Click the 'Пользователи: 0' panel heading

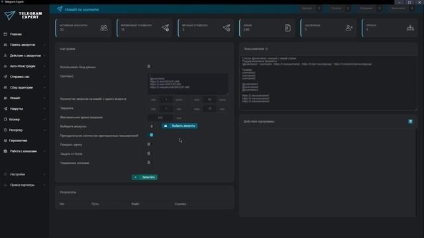pyautogui.click(x=256, y=49)
